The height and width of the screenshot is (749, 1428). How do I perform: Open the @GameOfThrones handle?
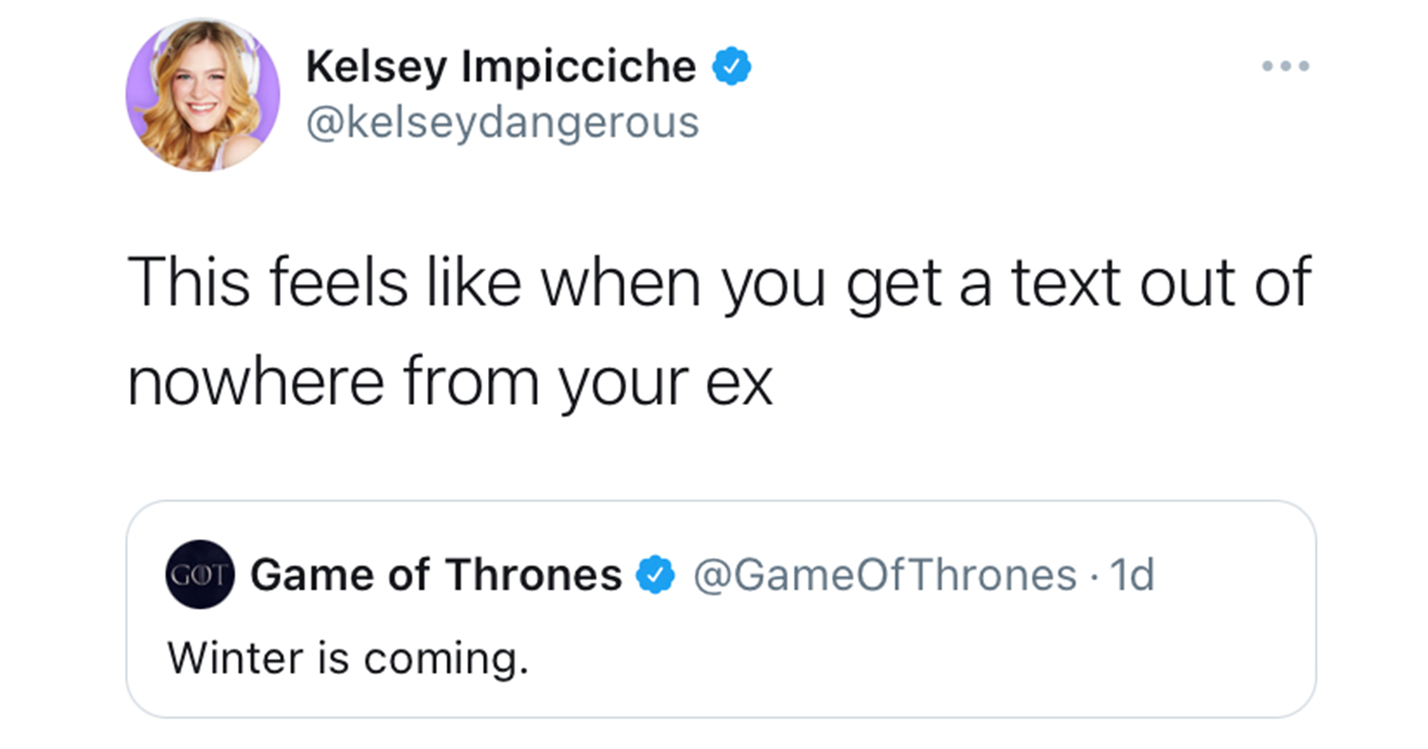tap(885, 574)
